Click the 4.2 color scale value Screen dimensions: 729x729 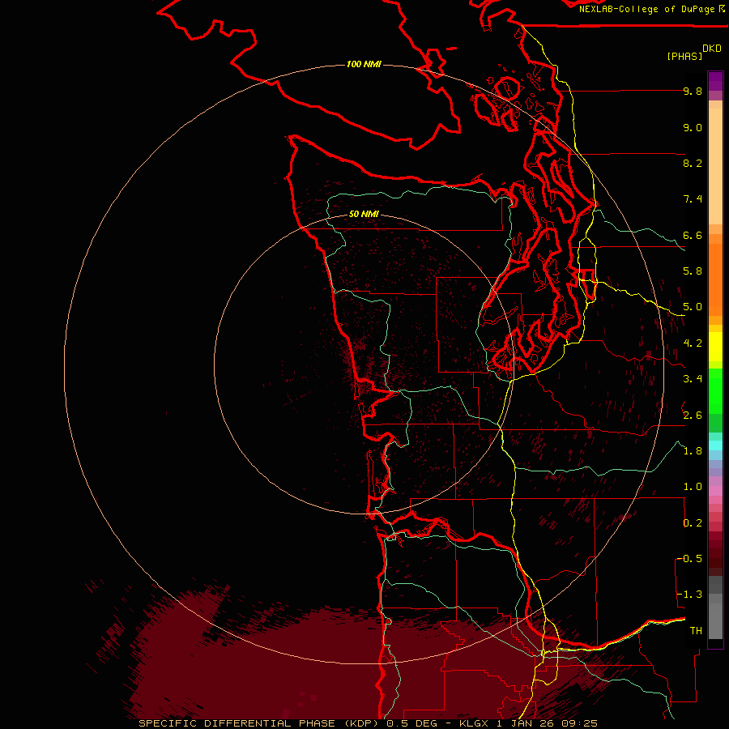693,343
